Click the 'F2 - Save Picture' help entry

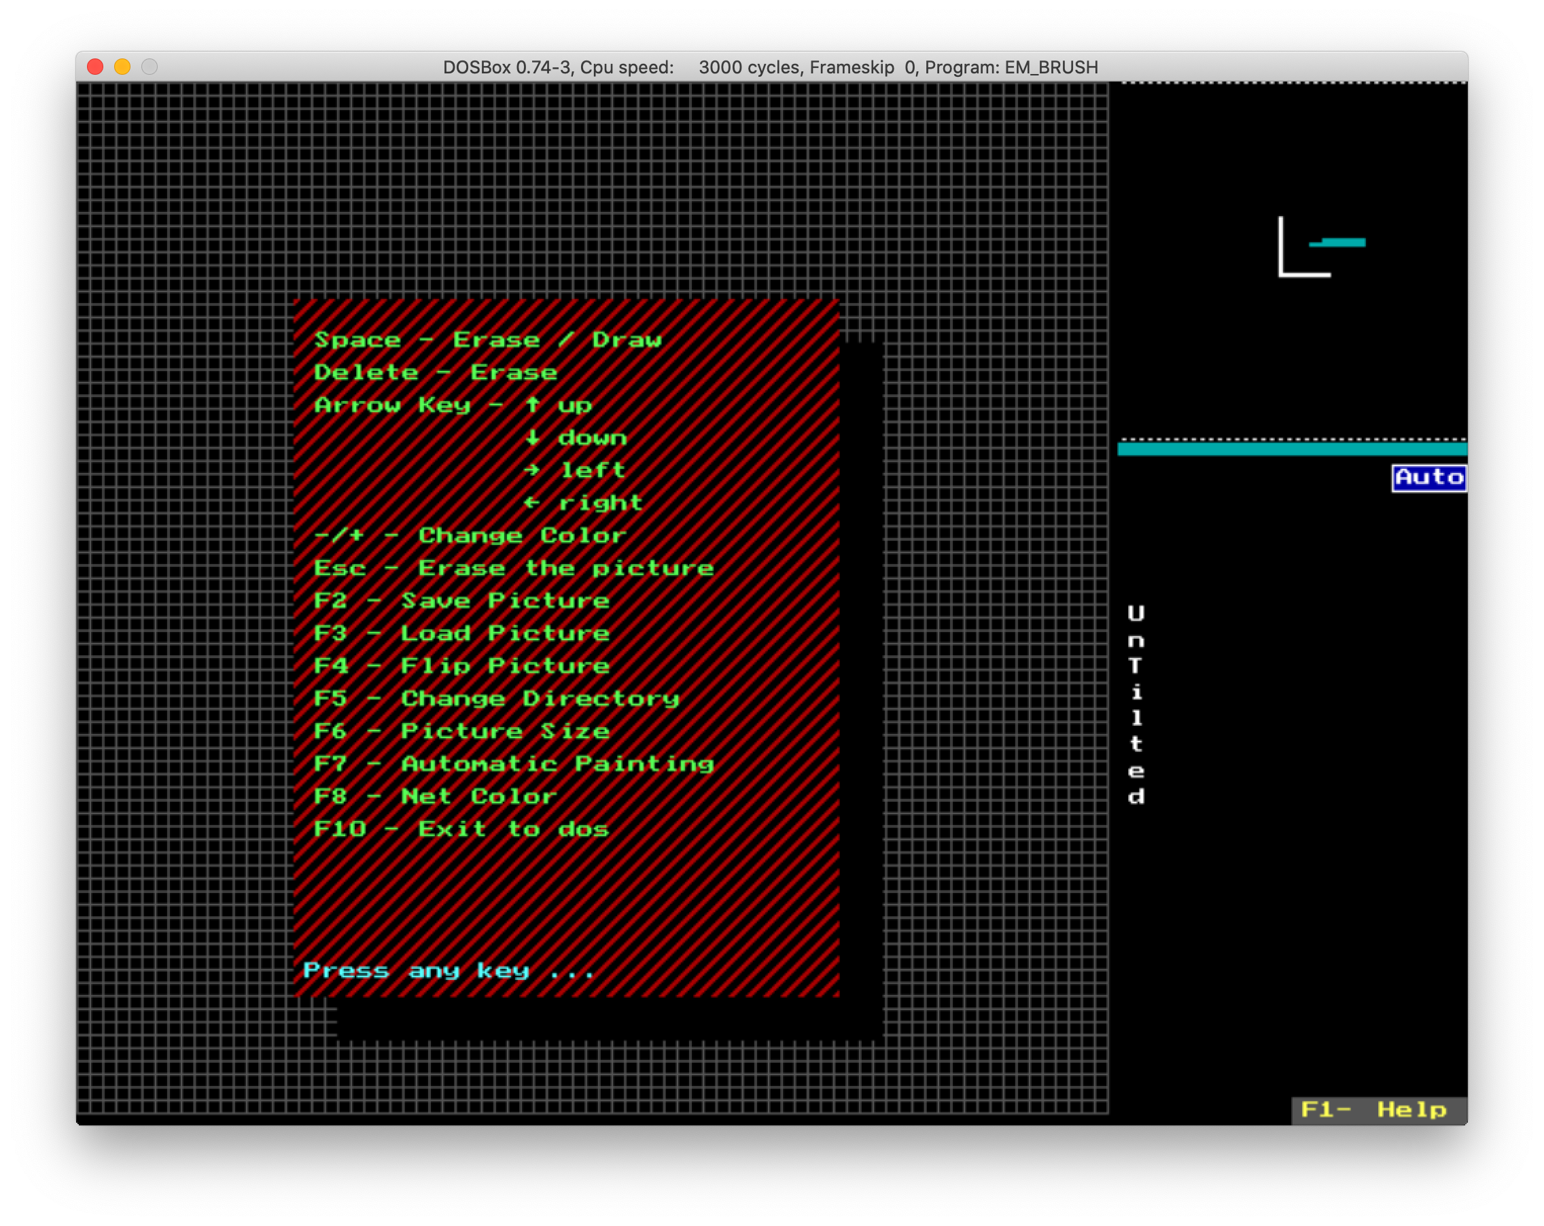point(462,600)
